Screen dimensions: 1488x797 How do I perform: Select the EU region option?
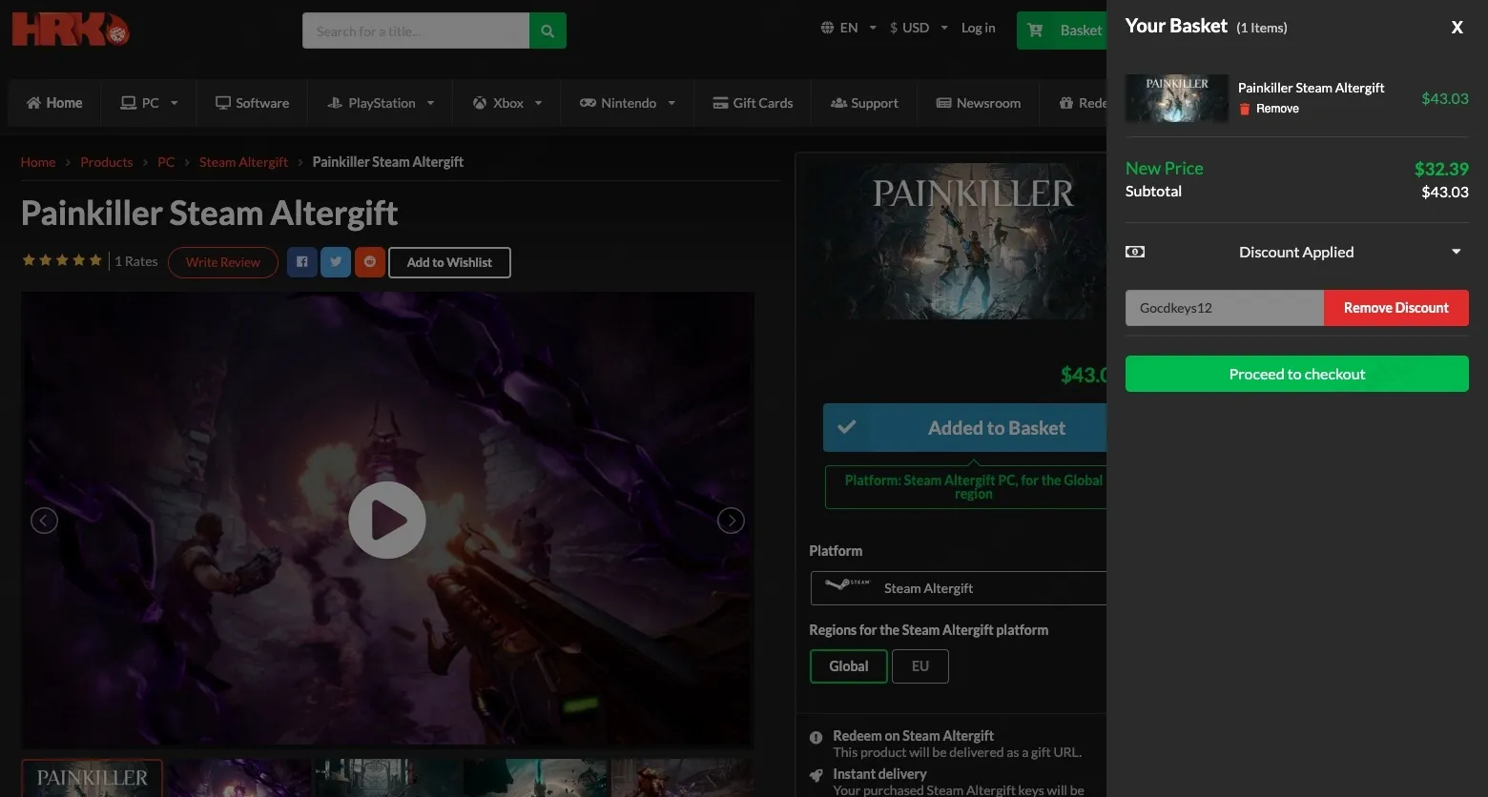pos(920,666)
